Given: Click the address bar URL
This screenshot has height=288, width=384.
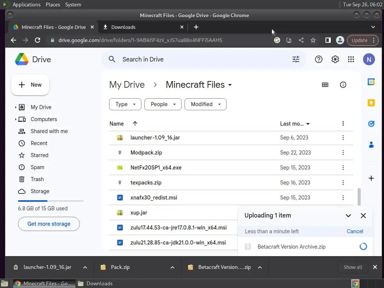Looking at the screenshot, I should [x=140, y=40].
